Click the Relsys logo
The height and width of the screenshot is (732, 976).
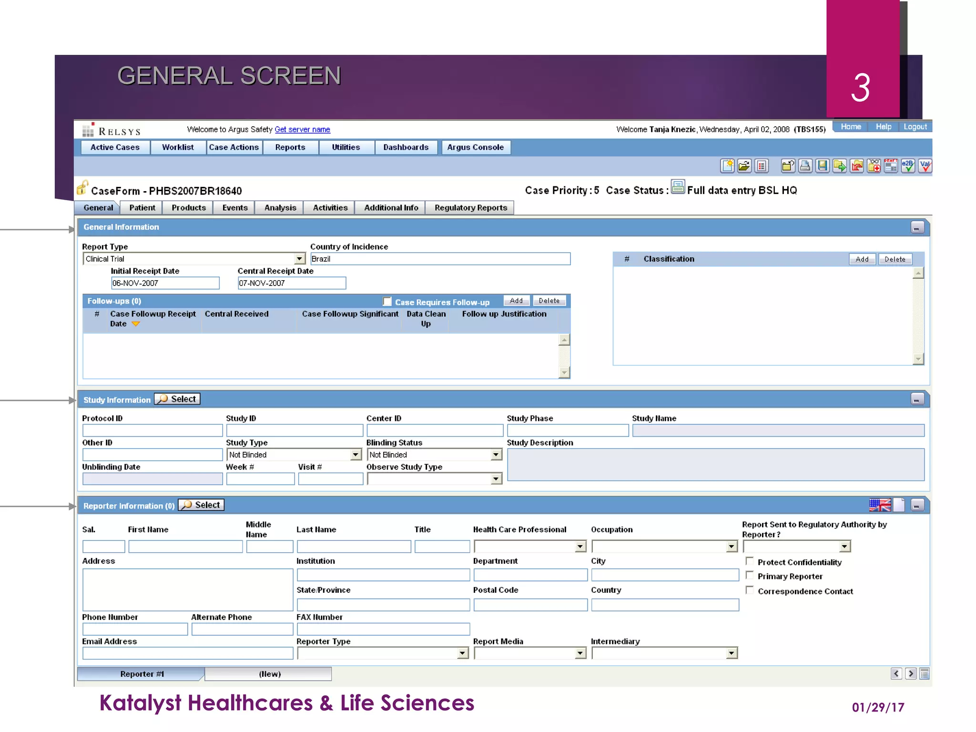(x=112, y=130)
